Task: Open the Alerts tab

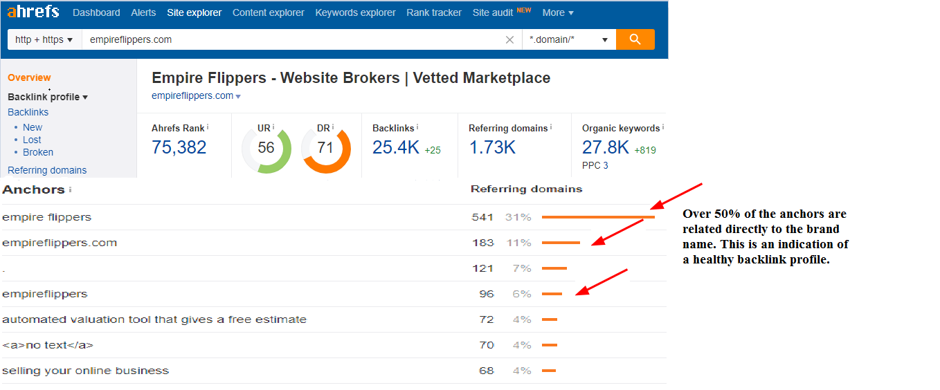Action: point(143,12)
